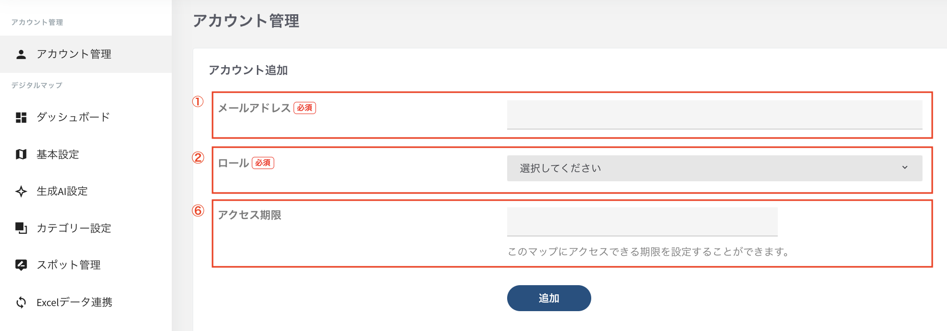Open 基本設定 from the sidebar
This screenshot has width=947, height=331.
[58, 154]
